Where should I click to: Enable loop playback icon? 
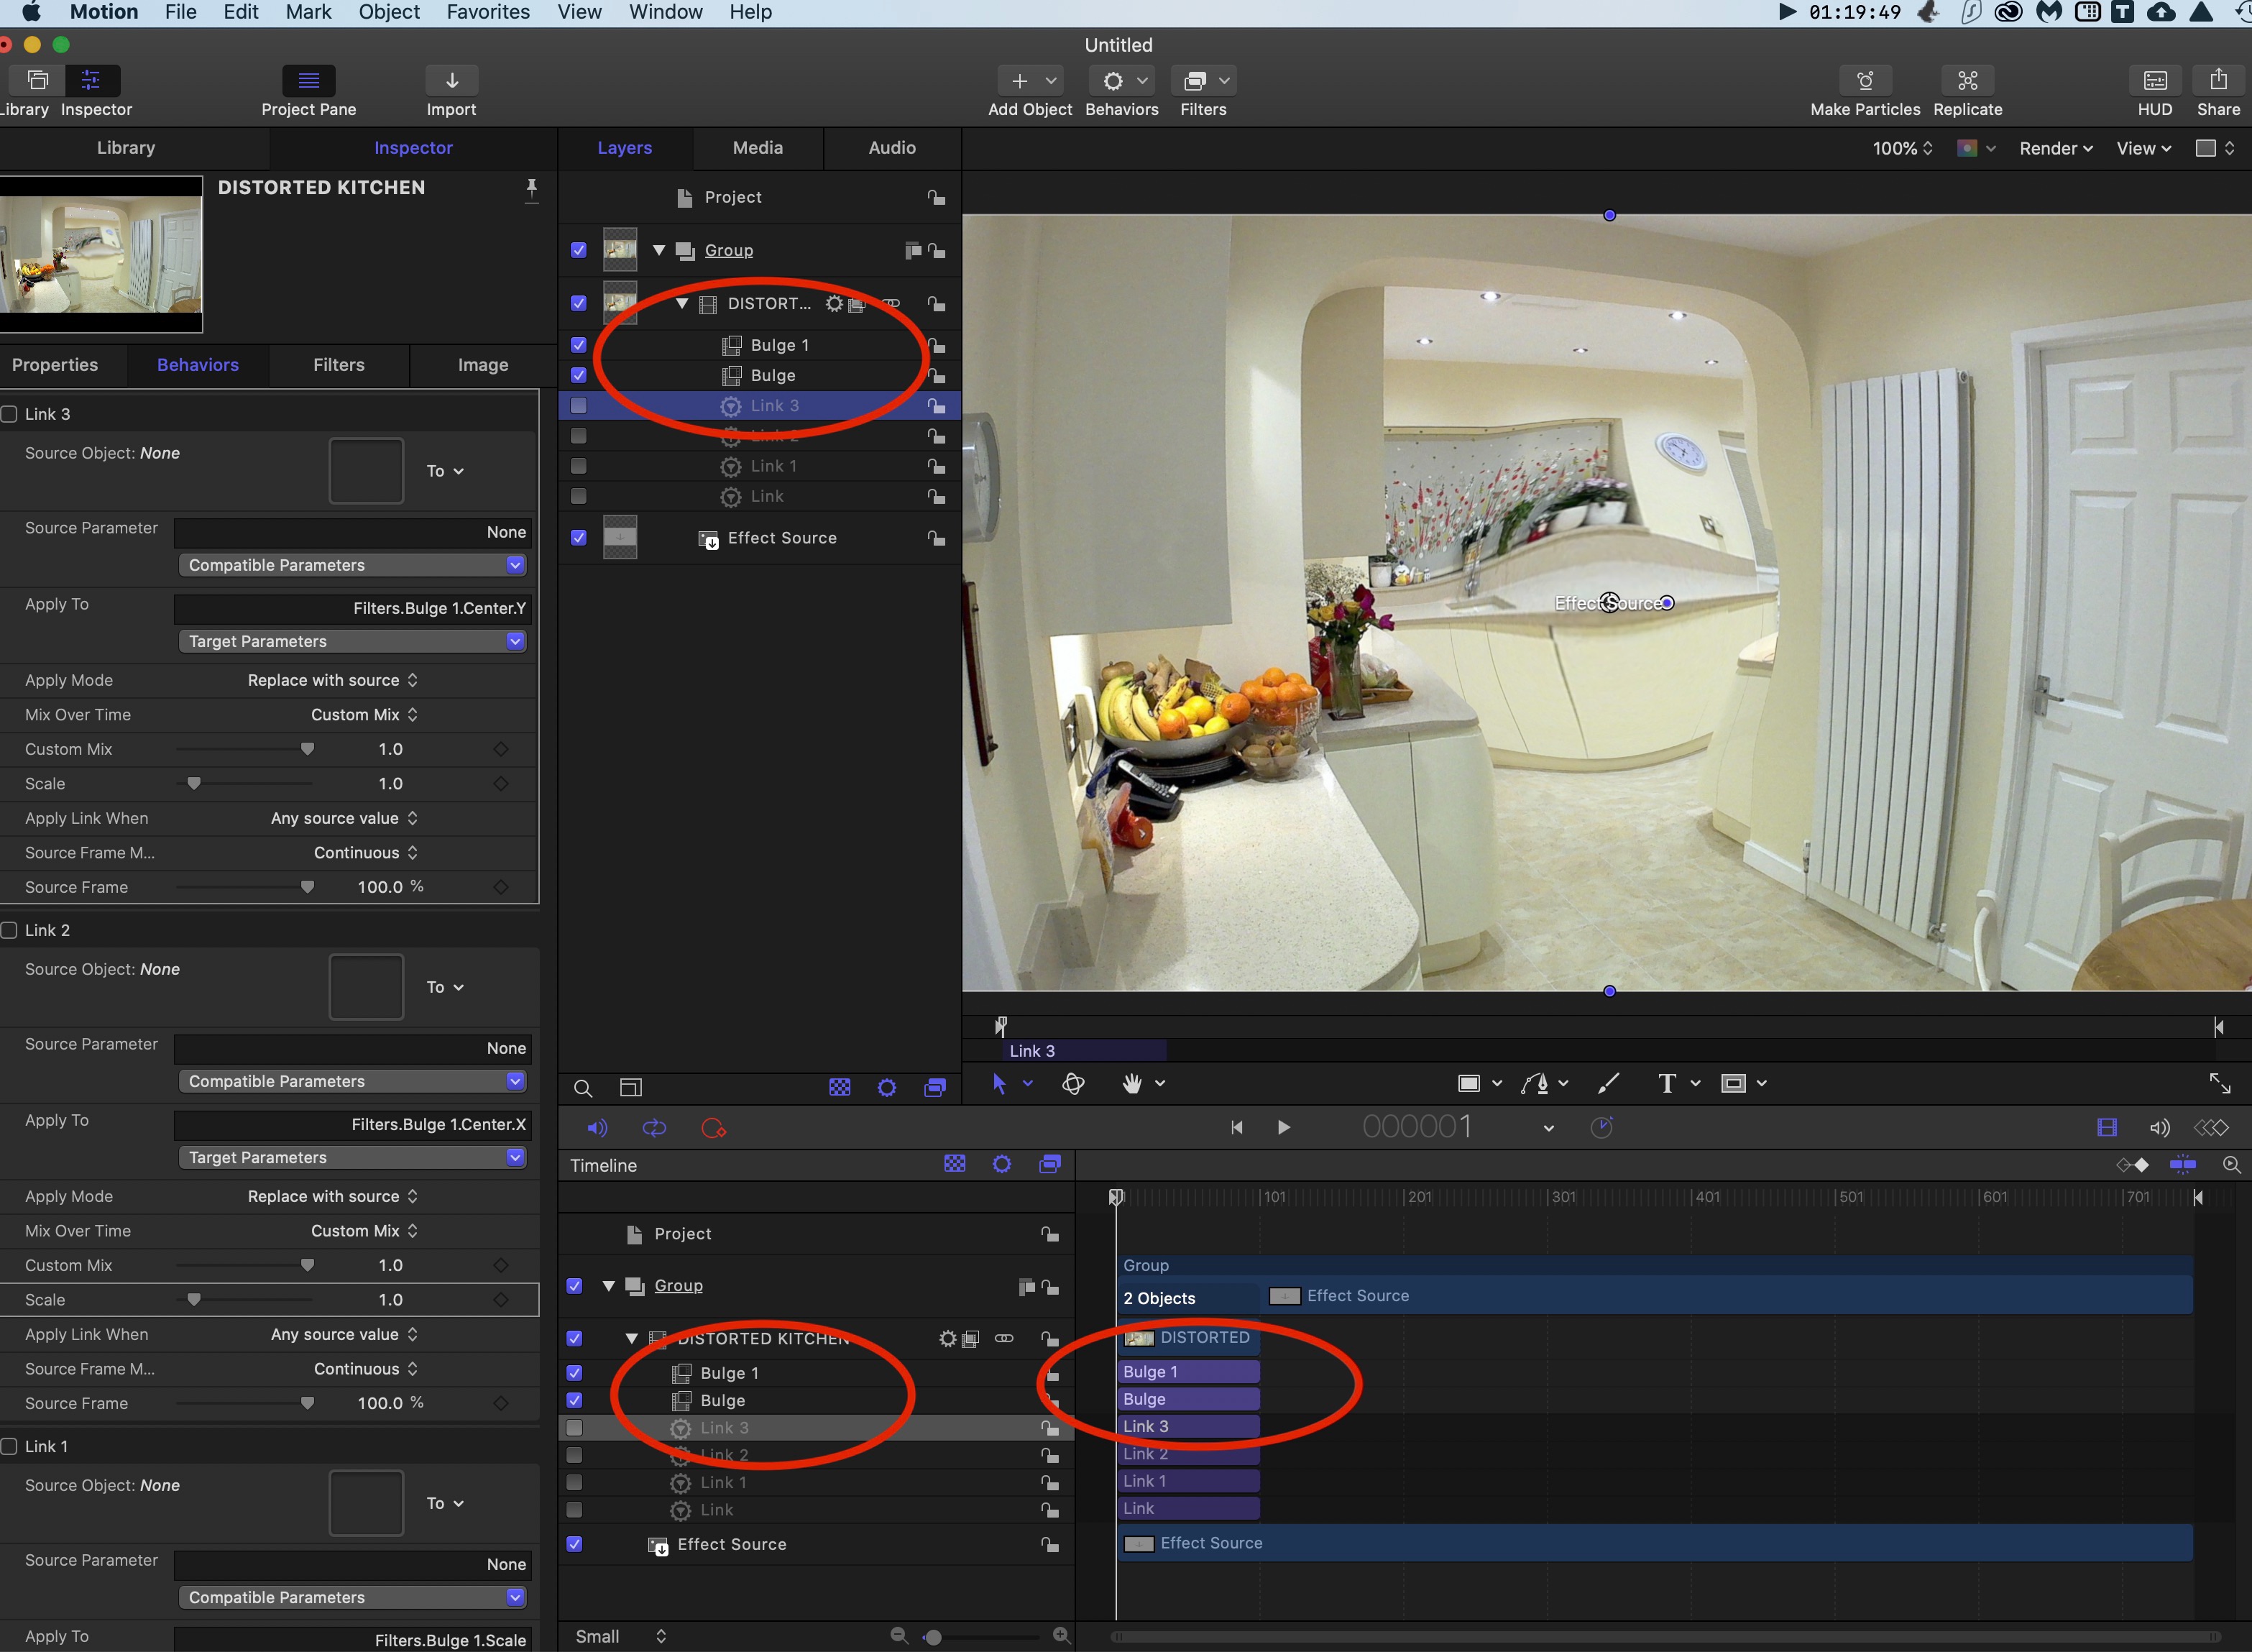[x=654, y=1128]
